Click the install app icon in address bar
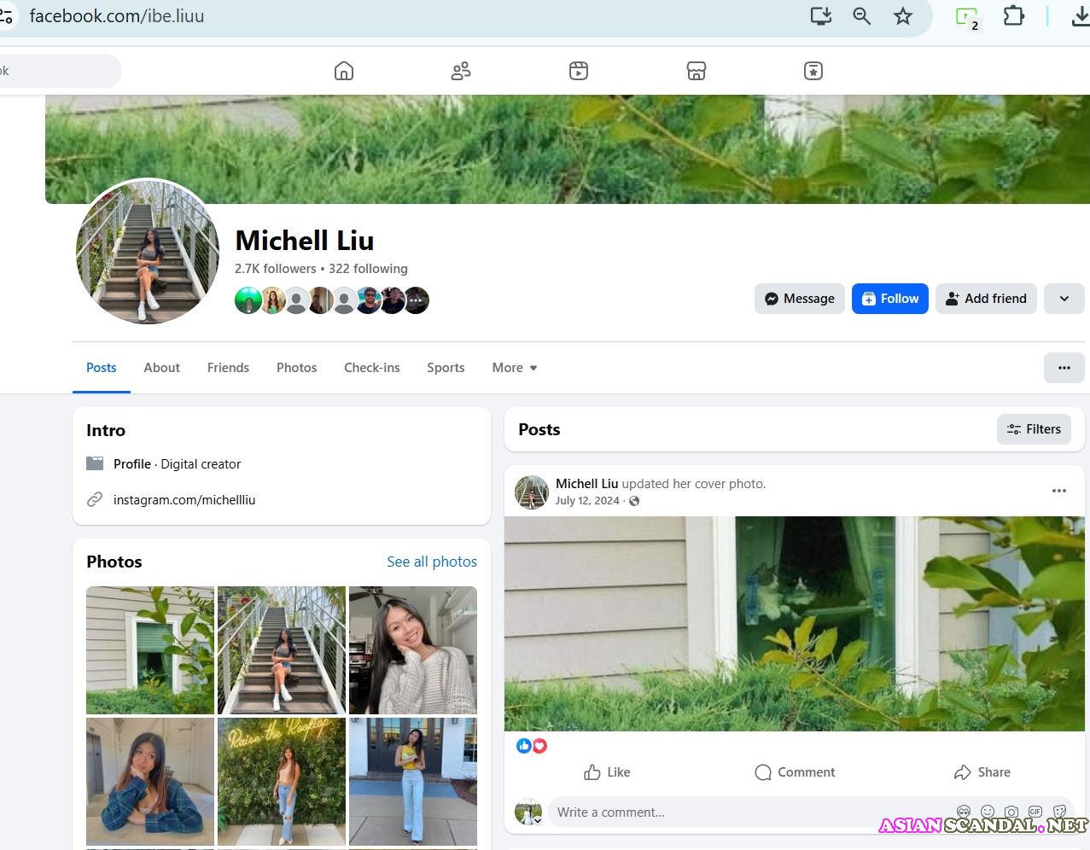The image size is (1090, 850). pyautogui.click(x=821, y=16)
